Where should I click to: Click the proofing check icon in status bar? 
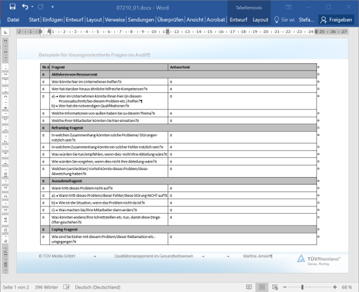click(x=64, y=287)
